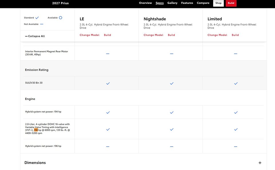Viewport: 275px width, 170px height.
Task: Click the Dimensions section title
Action: 35,163
